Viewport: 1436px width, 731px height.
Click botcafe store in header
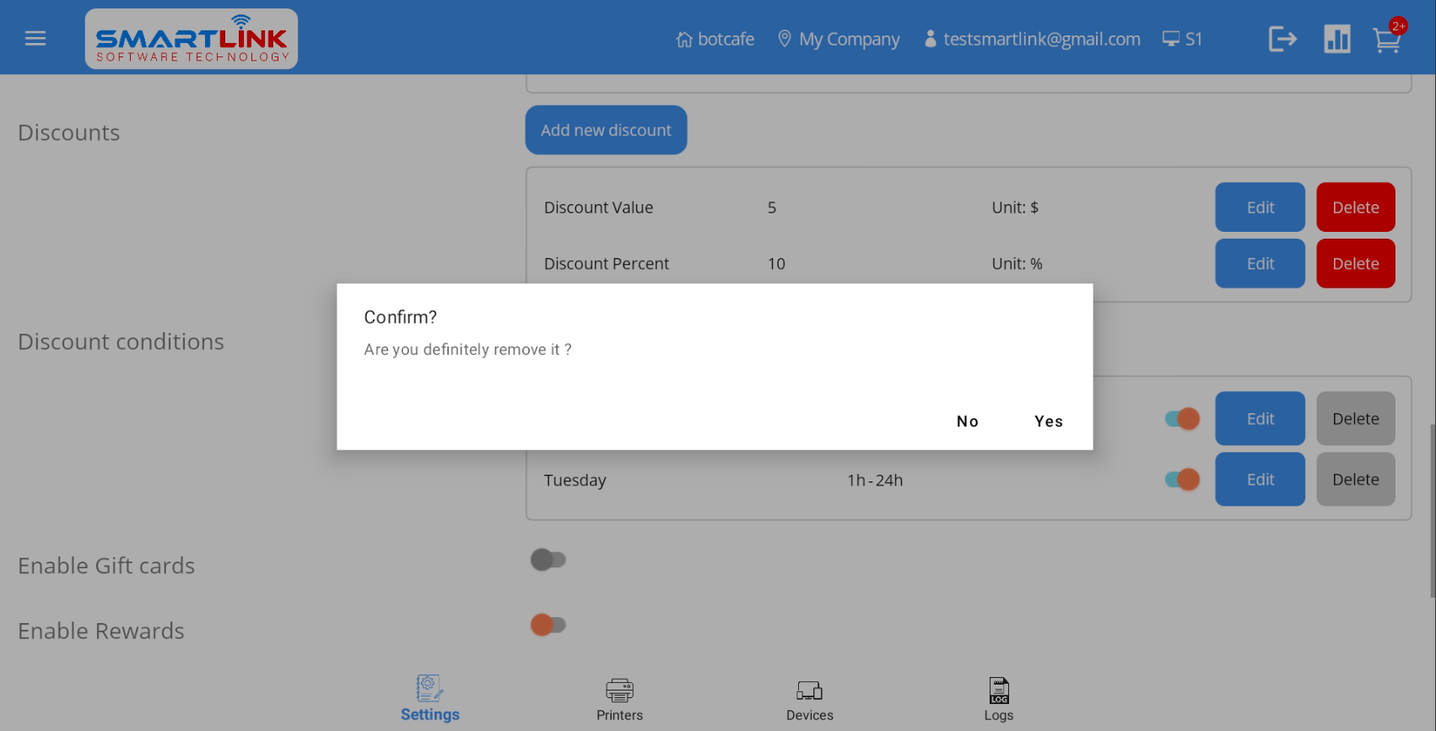[715, 39]
